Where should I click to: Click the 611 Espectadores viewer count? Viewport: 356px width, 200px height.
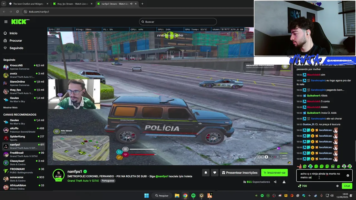[256, 182]
